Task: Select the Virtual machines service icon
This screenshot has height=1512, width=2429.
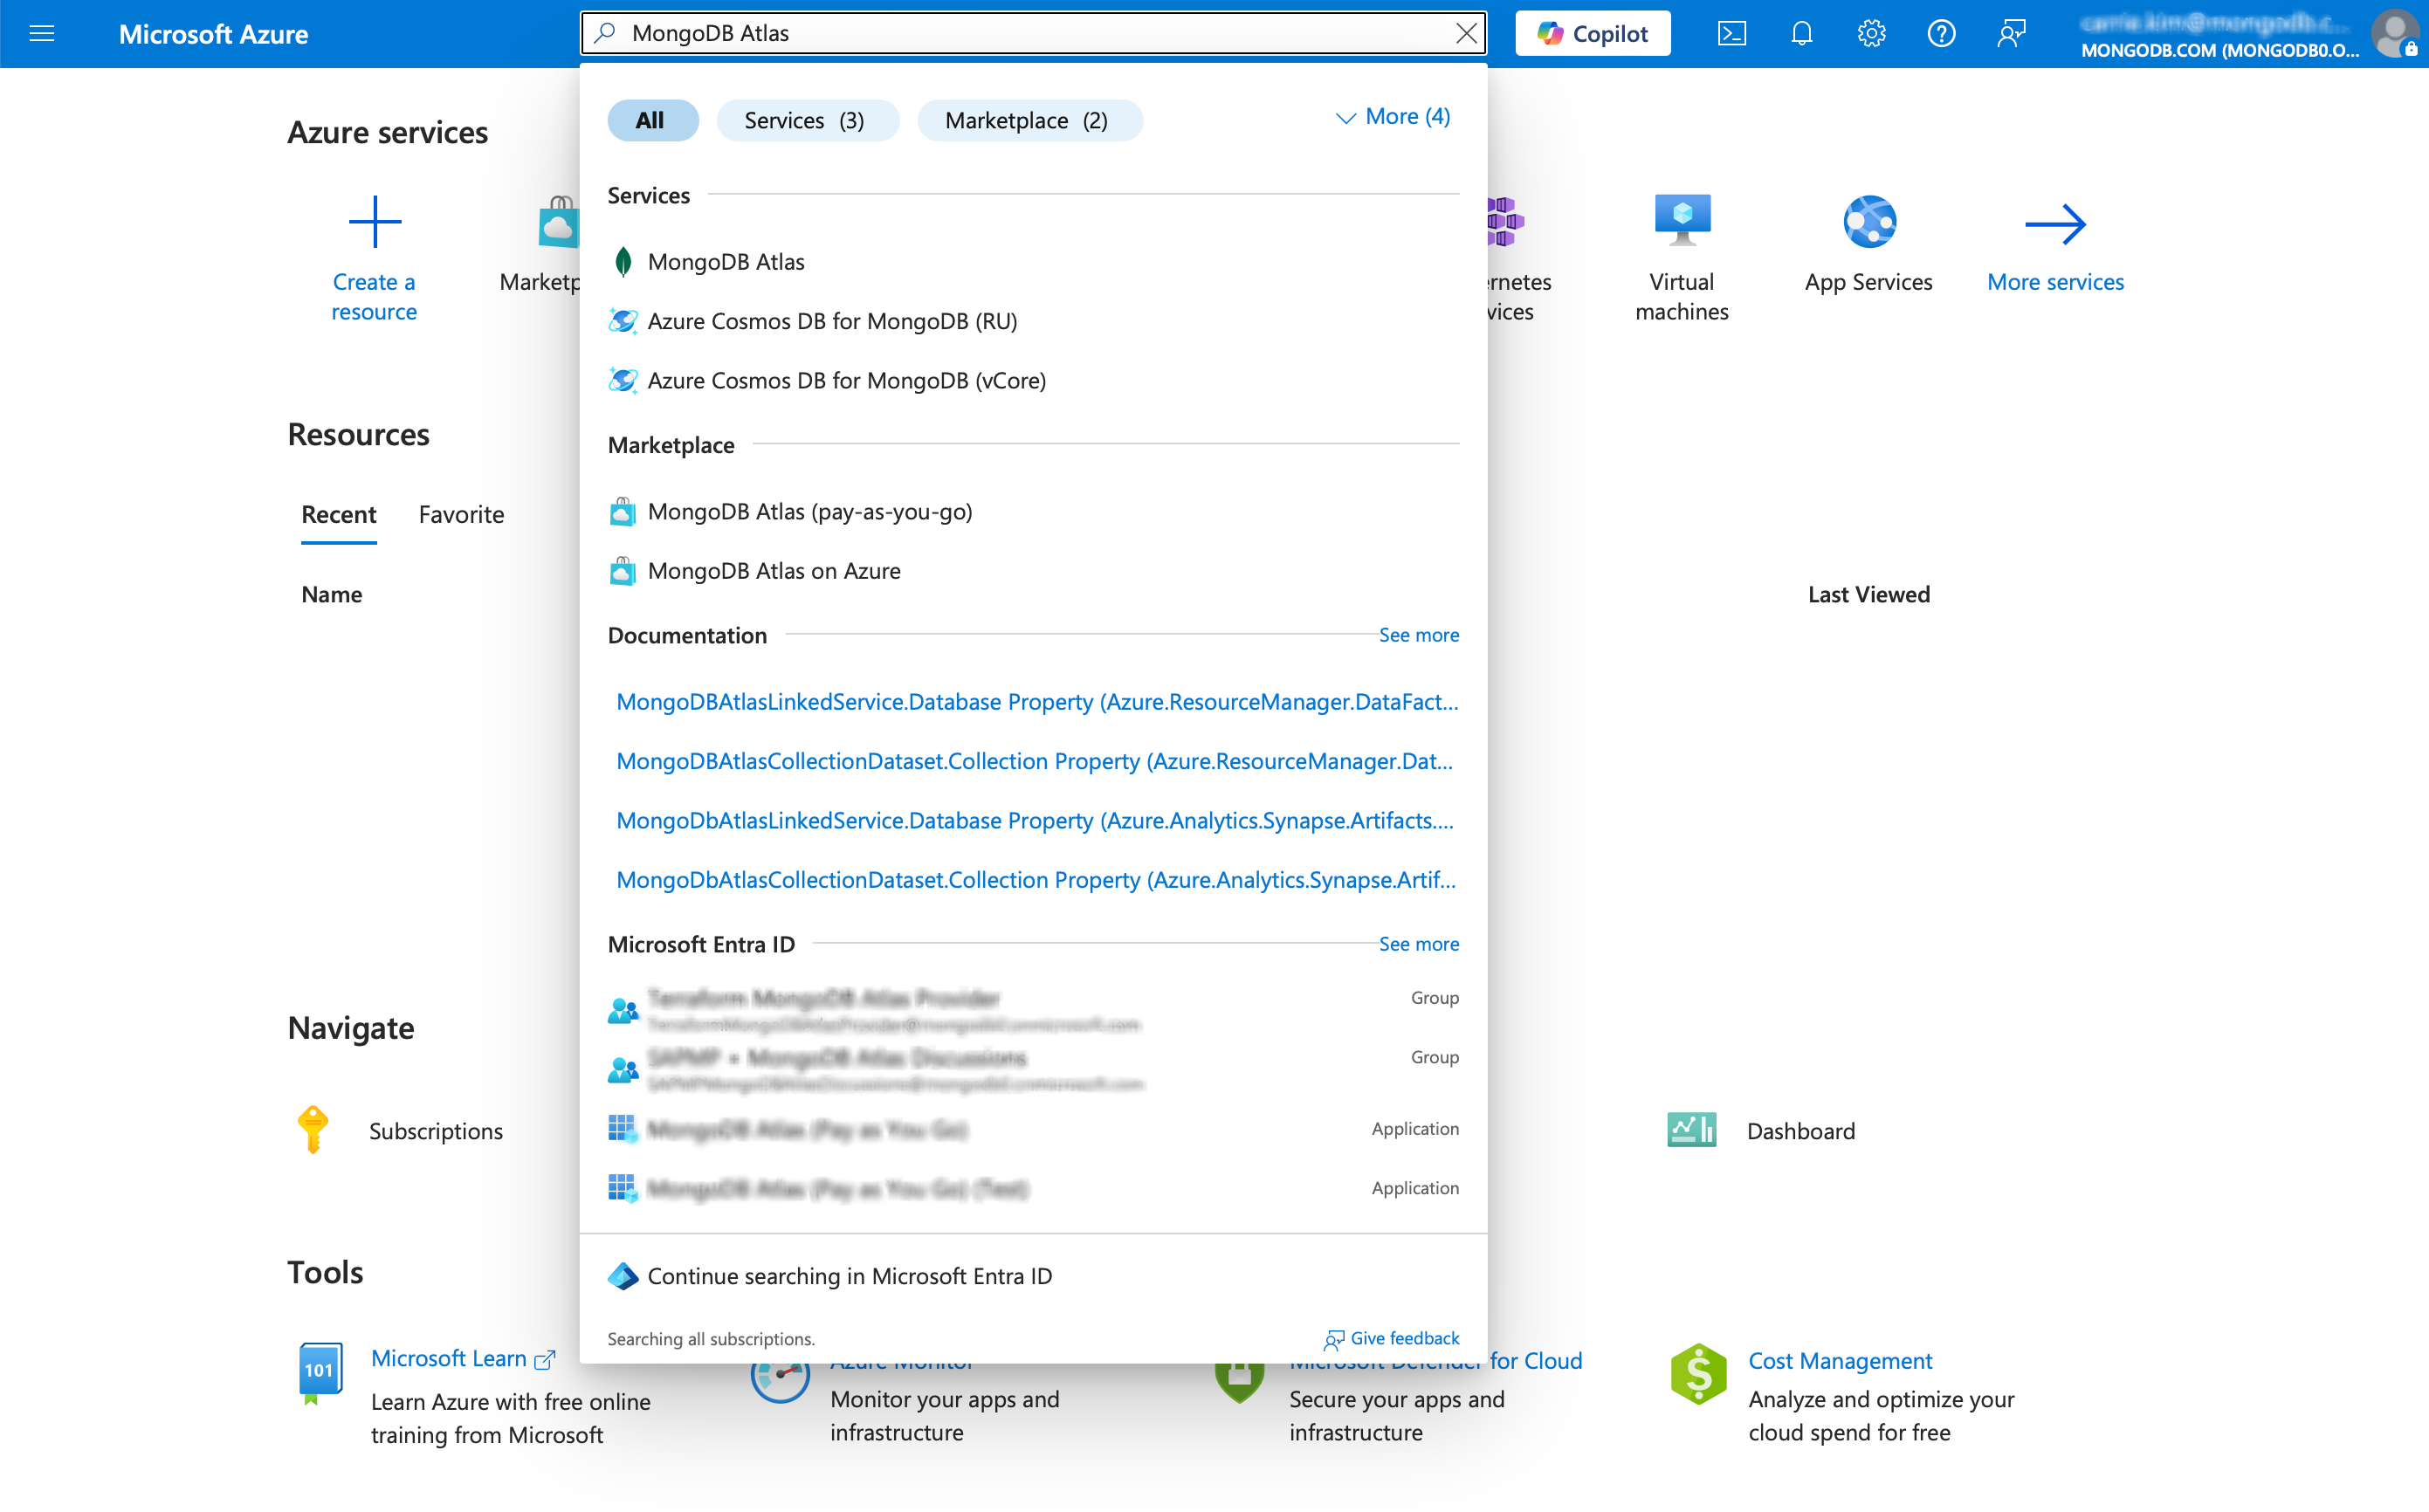Action: click(1681, 220)
